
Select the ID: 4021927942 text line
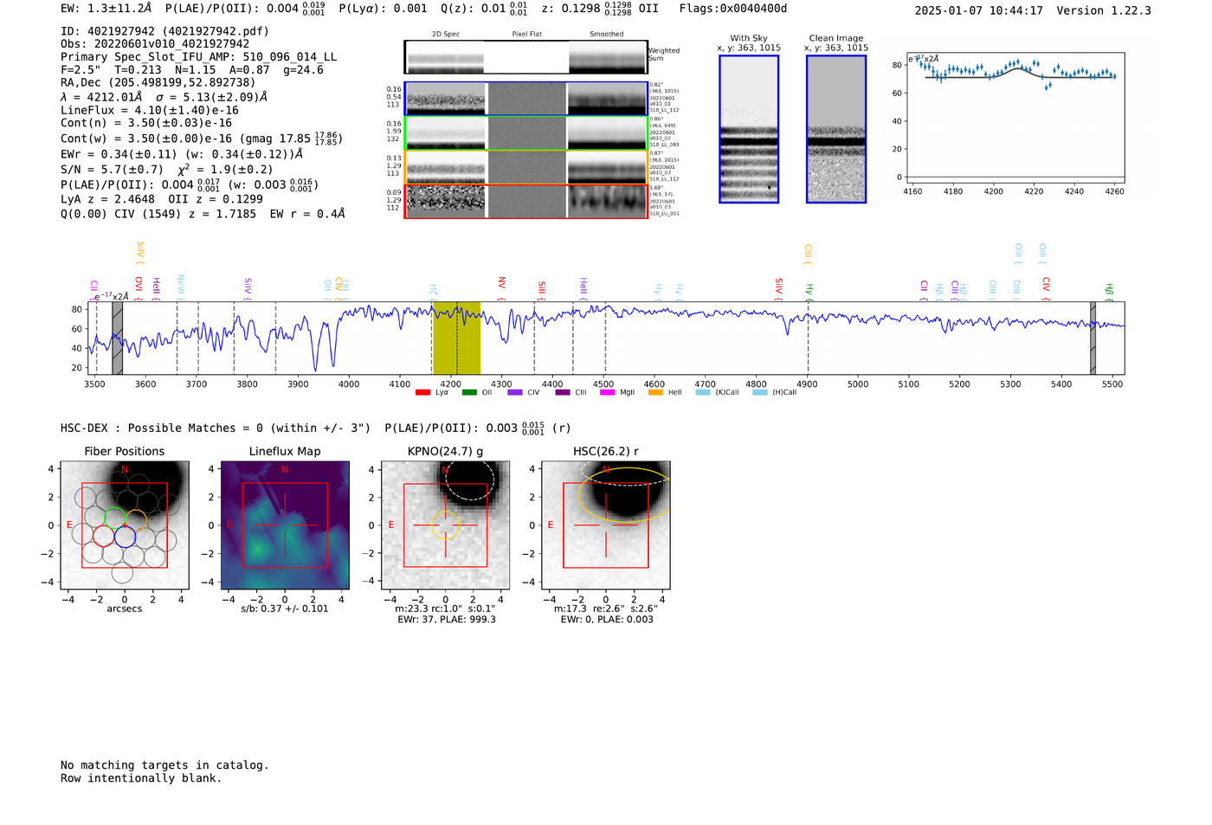coord(164,31)
